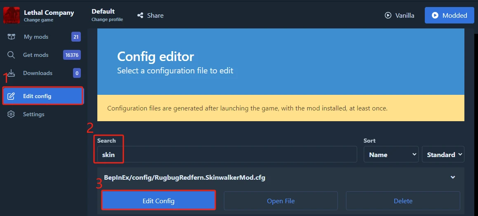Open the Settings menu item
The image size is (478, 216).
(x=33, y=114)
